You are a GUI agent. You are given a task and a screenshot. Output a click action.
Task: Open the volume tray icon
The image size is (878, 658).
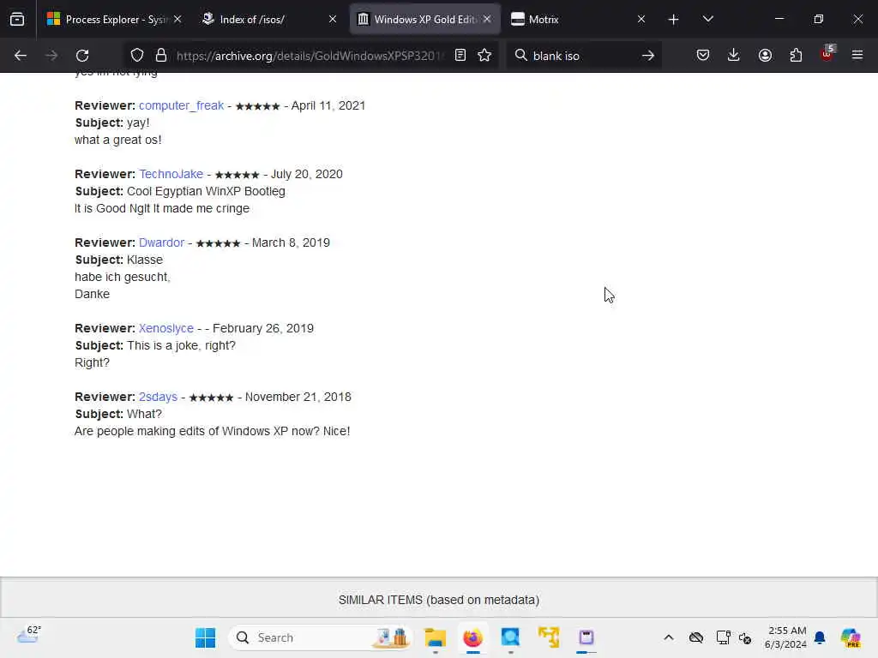click(745, 637)
